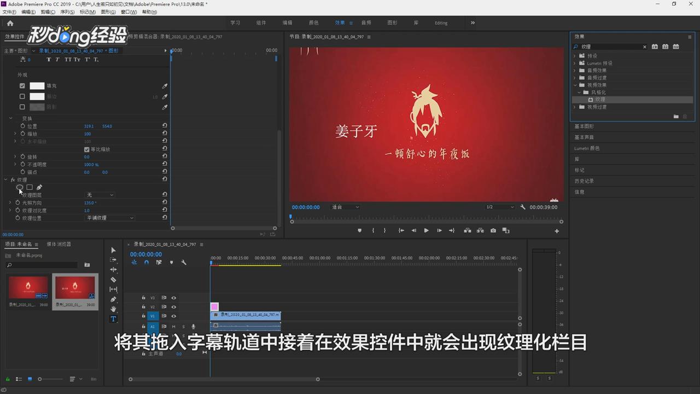Open the 纹理位置 平铺纹理 dropdown

click(x=109, y=218)
